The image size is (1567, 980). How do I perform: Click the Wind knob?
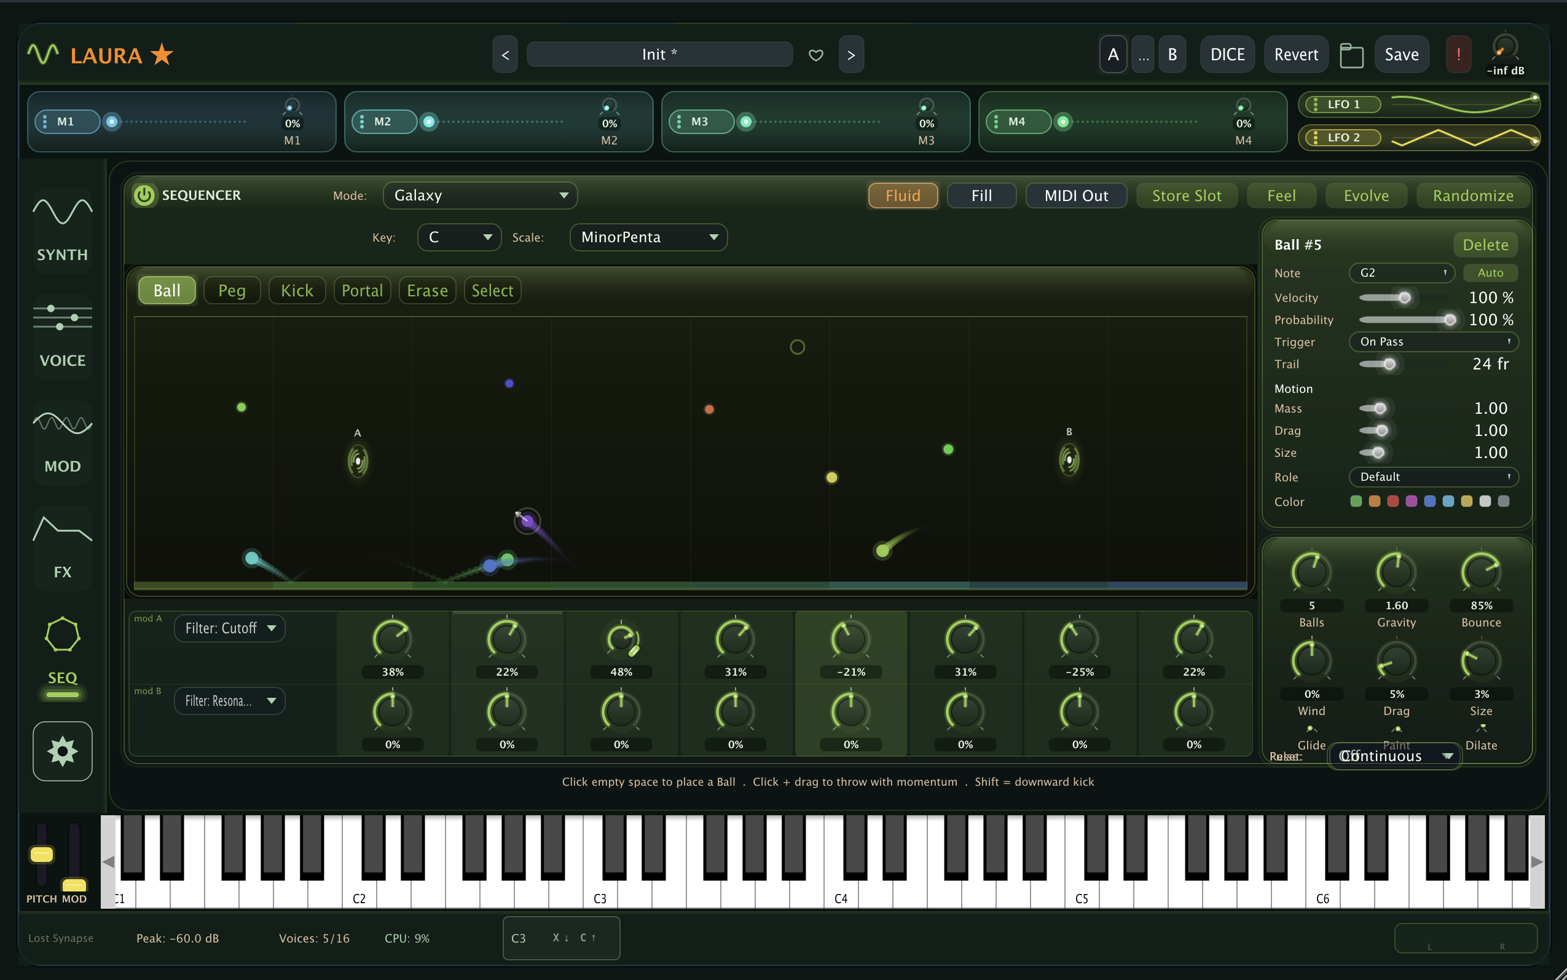click(x=1311, y=661)
